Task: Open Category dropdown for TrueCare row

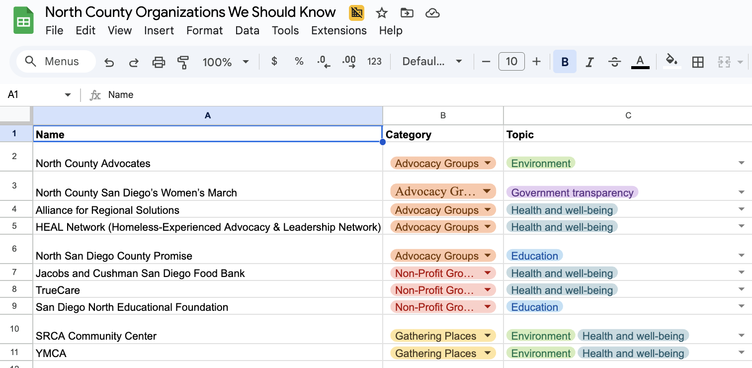Action: [487, 290]
